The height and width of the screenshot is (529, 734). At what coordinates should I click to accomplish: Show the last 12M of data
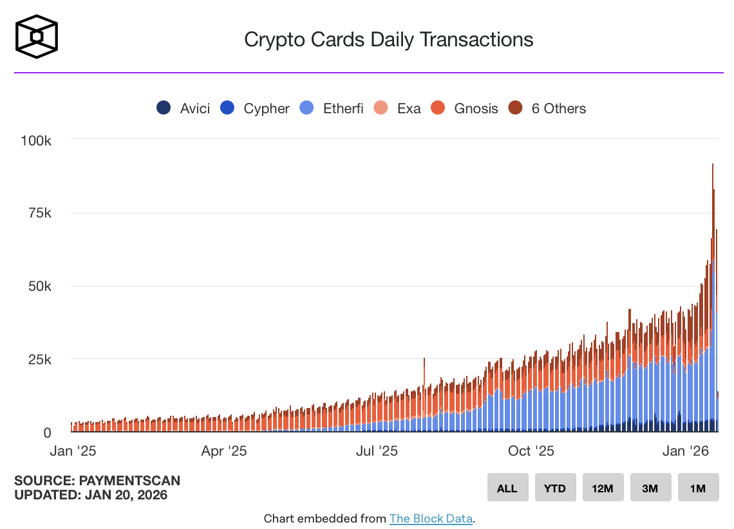point(603,488)
